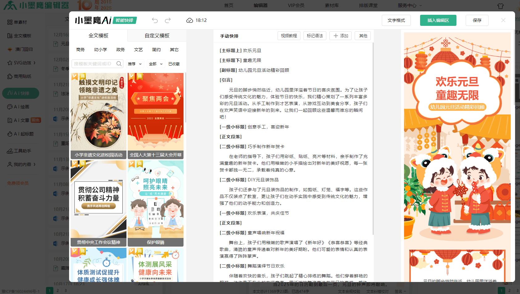Select the 政务 category
The height and width of the screenshot is (294, 520).
(x=121, y=50)
